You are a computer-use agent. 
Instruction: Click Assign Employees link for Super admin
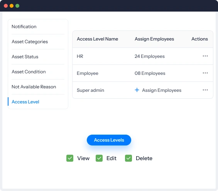(x=162, y=90)
